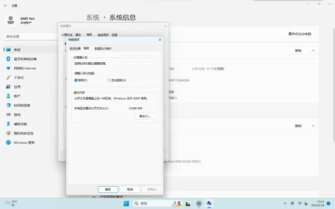Click the lower 复制 copy button
Image resolution: width=335 pixels, height=209 pixels.
(298, 126)
